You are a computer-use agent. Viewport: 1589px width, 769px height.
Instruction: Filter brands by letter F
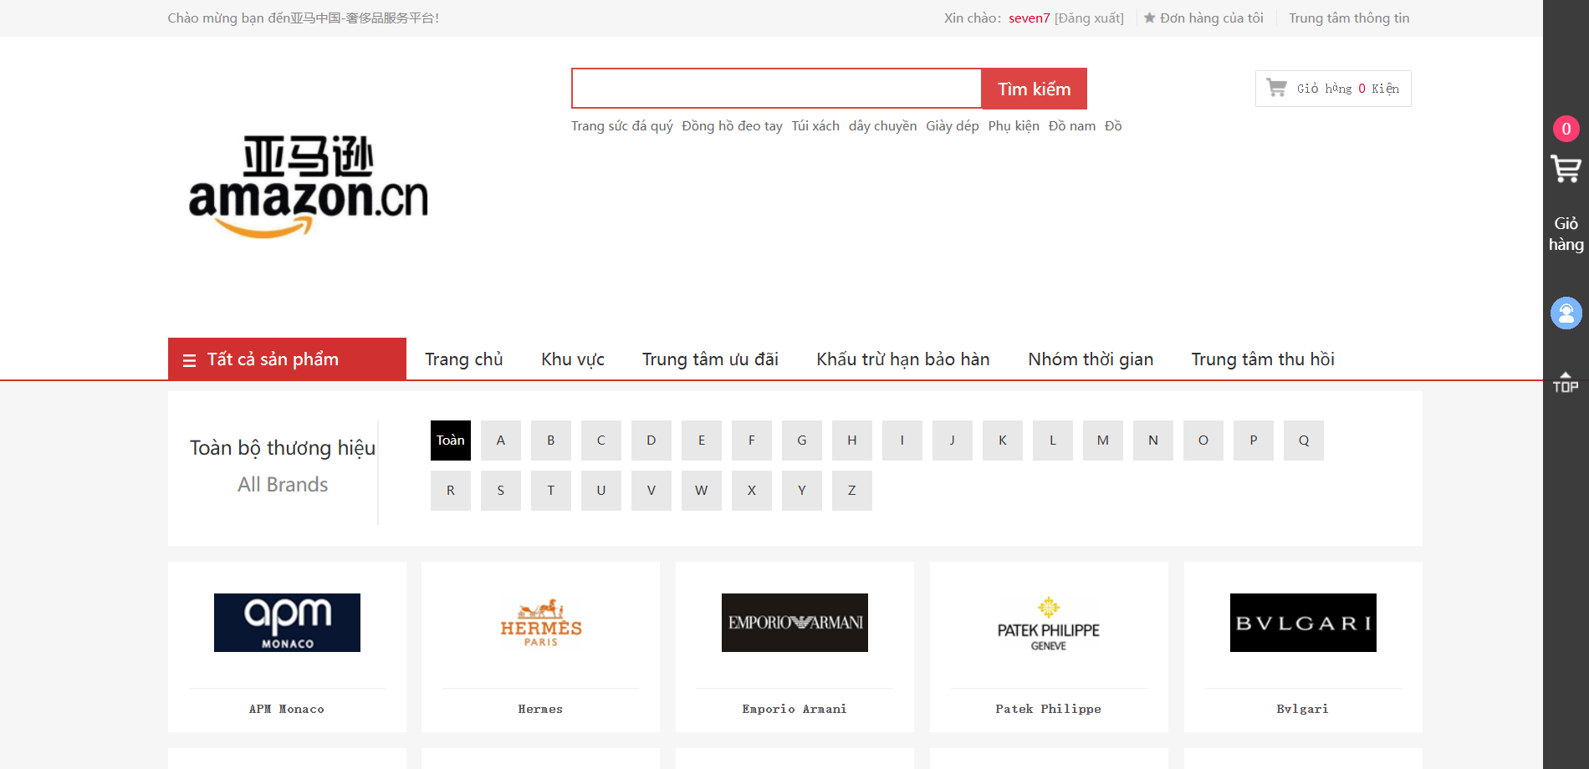point(752,441)
